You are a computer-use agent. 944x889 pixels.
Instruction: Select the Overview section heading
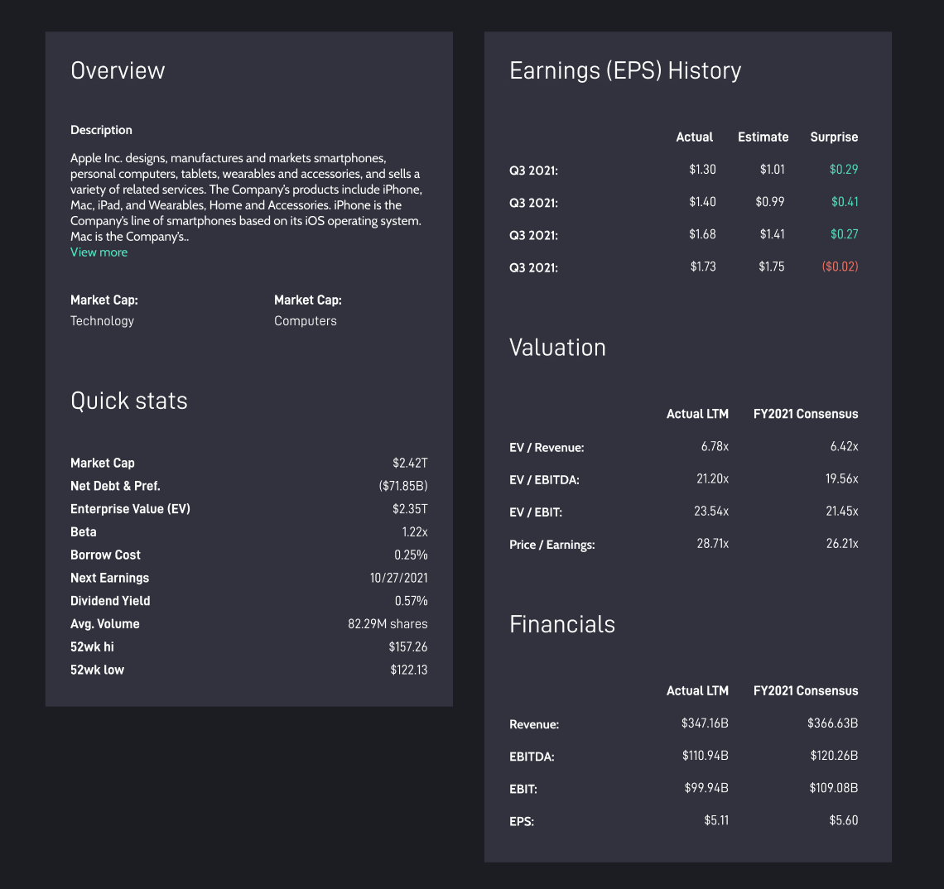118,70
